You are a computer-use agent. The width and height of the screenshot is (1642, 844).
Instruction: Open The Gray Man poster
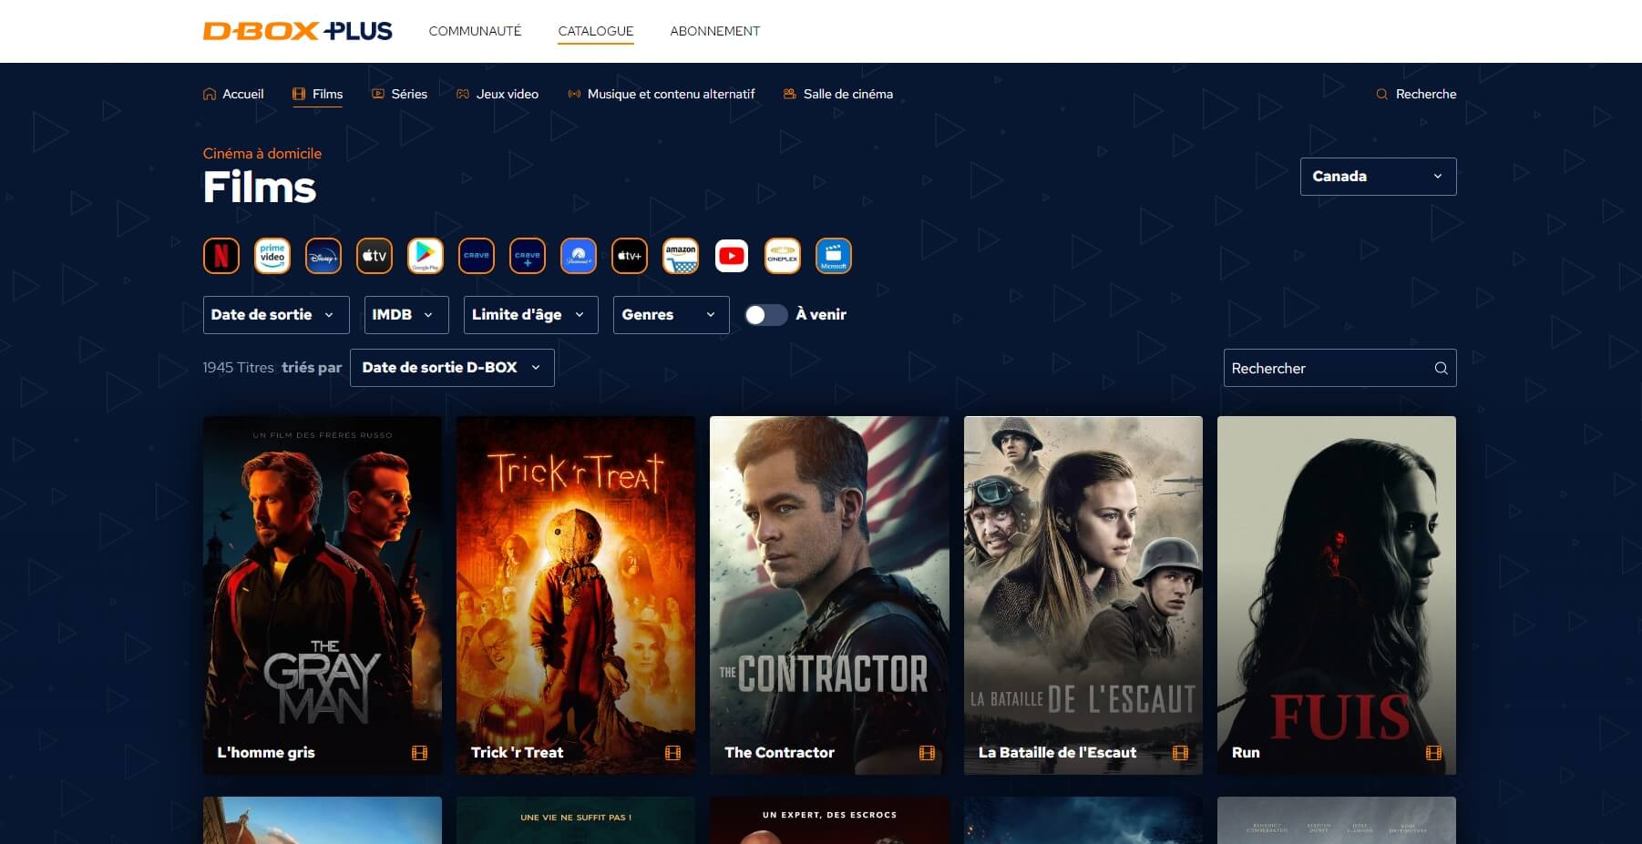(323, 595)
